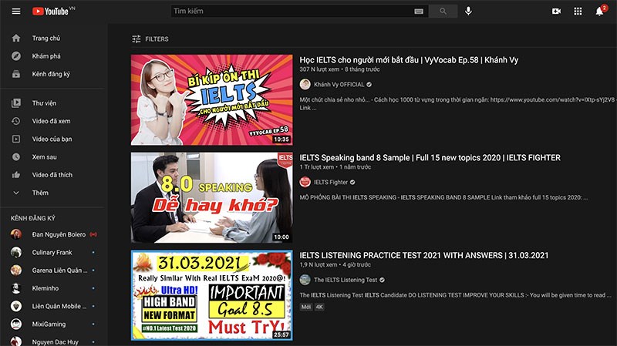Click the magnifier search button
Viewport: 617px width, 346px height.
click(443, 11)
